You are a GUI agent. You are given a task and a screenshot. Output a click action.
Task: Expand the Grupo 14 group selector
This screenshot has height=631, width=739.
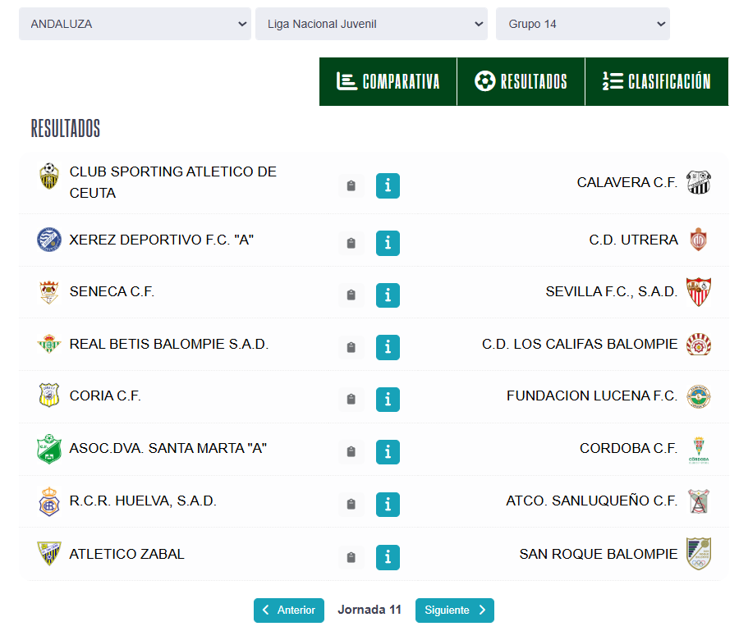pyautogui.click(x=582, y=24)
